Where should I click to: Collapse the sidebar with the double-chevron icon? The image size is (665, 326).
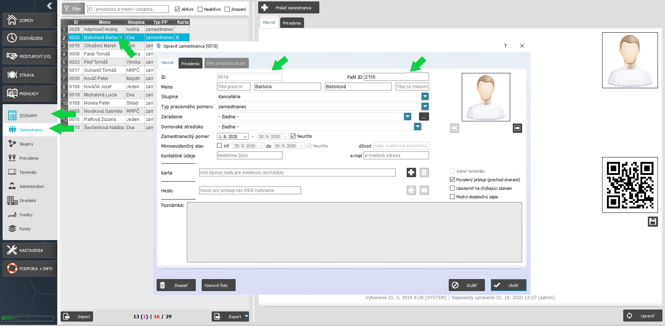click(49, 6)
